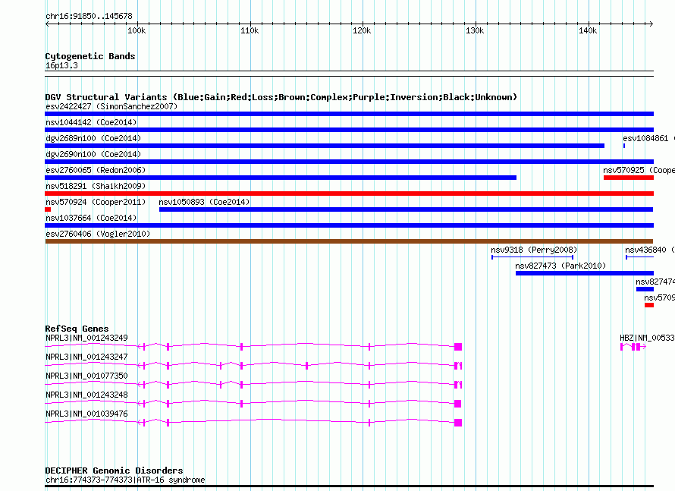The image size is (675, 491).
Task: Select the NPRL3|NM_001039476 transcript final exon
Action: point(458,423)
